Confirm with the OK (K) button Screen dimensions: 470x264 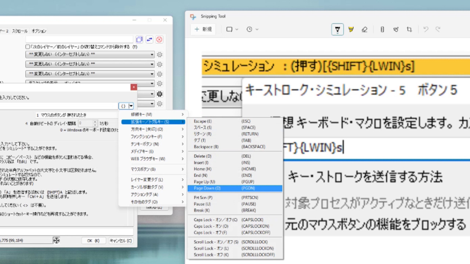93,241
